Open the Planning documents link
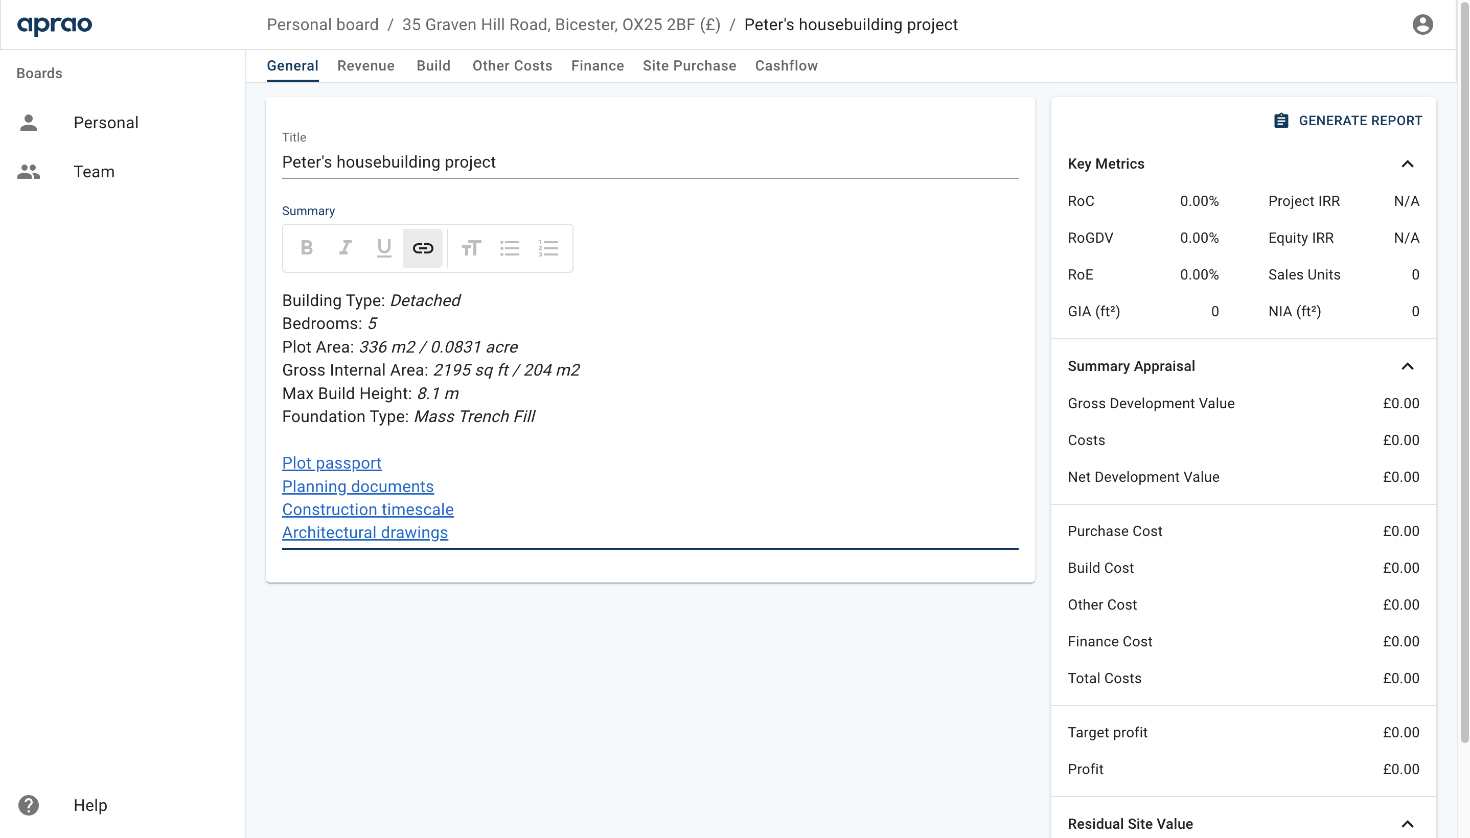 pyautogui.click(x=358, y=486)
